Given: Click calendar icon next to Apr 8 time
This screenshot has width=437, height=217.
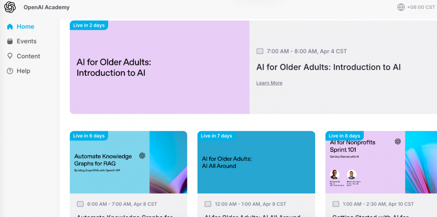Looking at the screenshot, I should pos(80,204).
